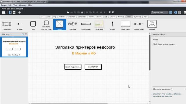The height and width of the screenshot is (104, 186).
Task: Switch Mockups panel to thumbnail view
Action: pyautogui.click(x=23, y=34)
